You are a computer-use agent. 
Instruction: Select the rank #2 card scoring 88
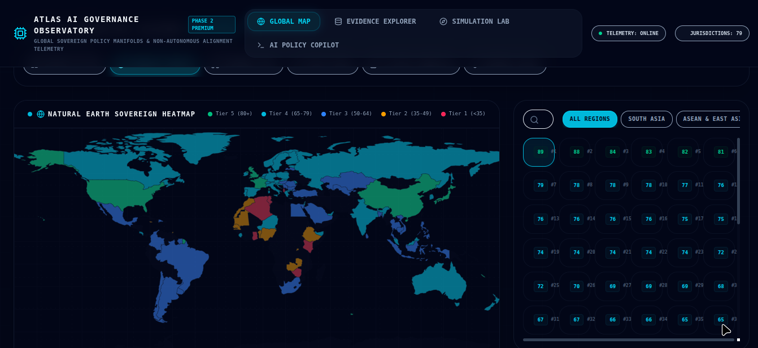(575, 152)
